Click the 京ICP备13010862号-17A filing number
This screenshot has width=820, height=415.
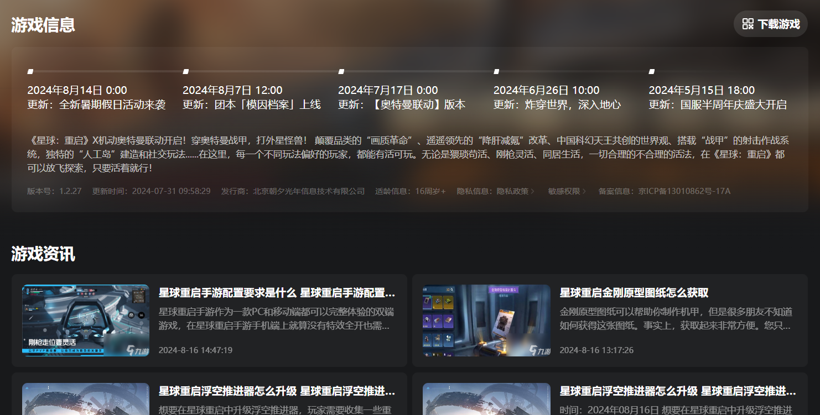pos(684,191)
